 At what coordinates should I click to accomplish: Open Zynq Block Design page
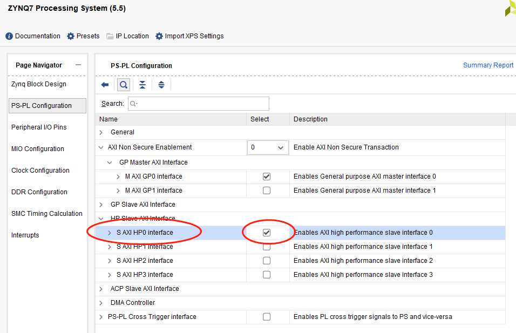coord(39,84)
